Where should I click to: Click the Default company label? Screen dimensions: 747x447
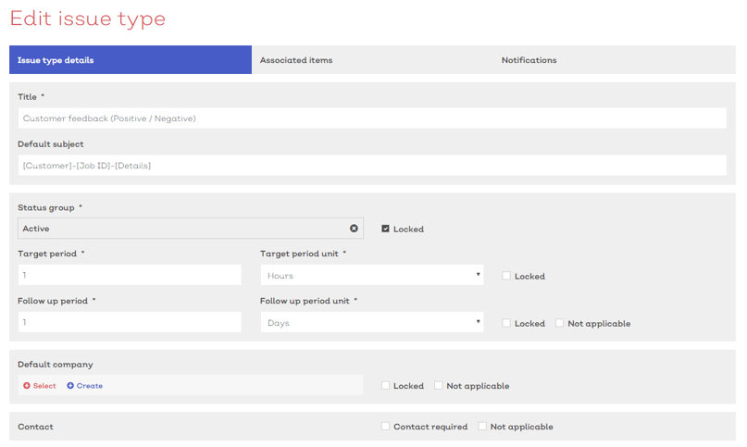tap(56, 364)
